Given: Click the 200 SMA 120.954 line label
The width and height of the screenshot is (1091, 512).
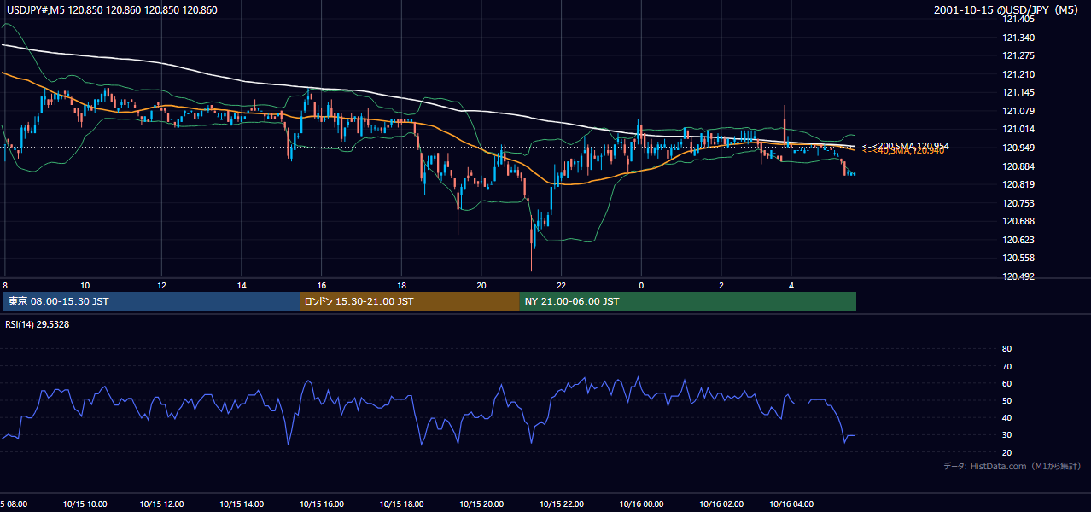Looking at the screenshot, I should point(906,146).
